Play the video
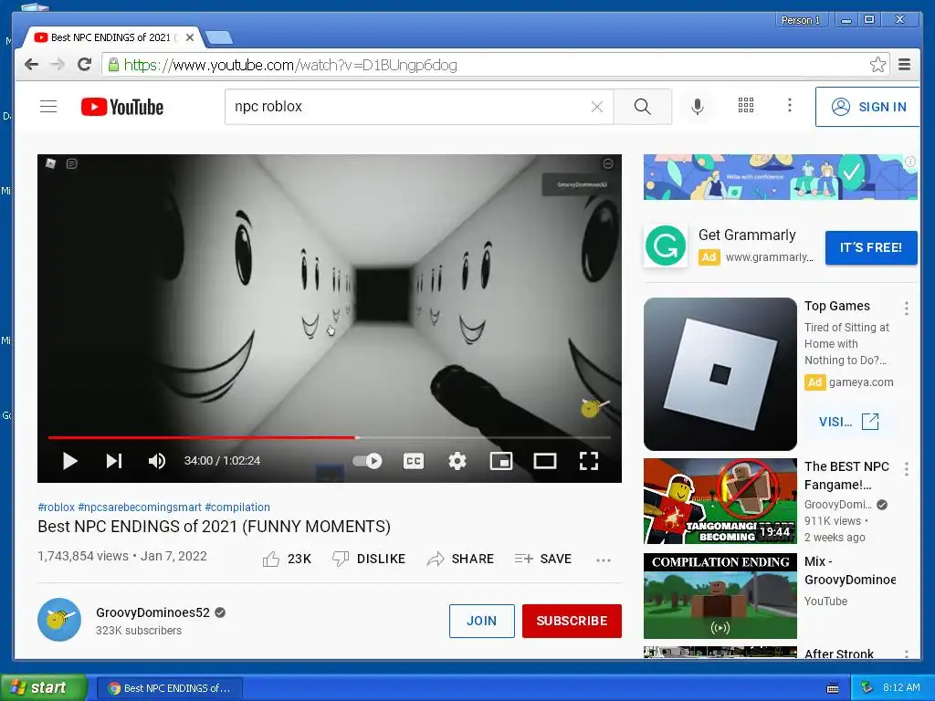Viewport: 935px width, 701px height. 69,461
